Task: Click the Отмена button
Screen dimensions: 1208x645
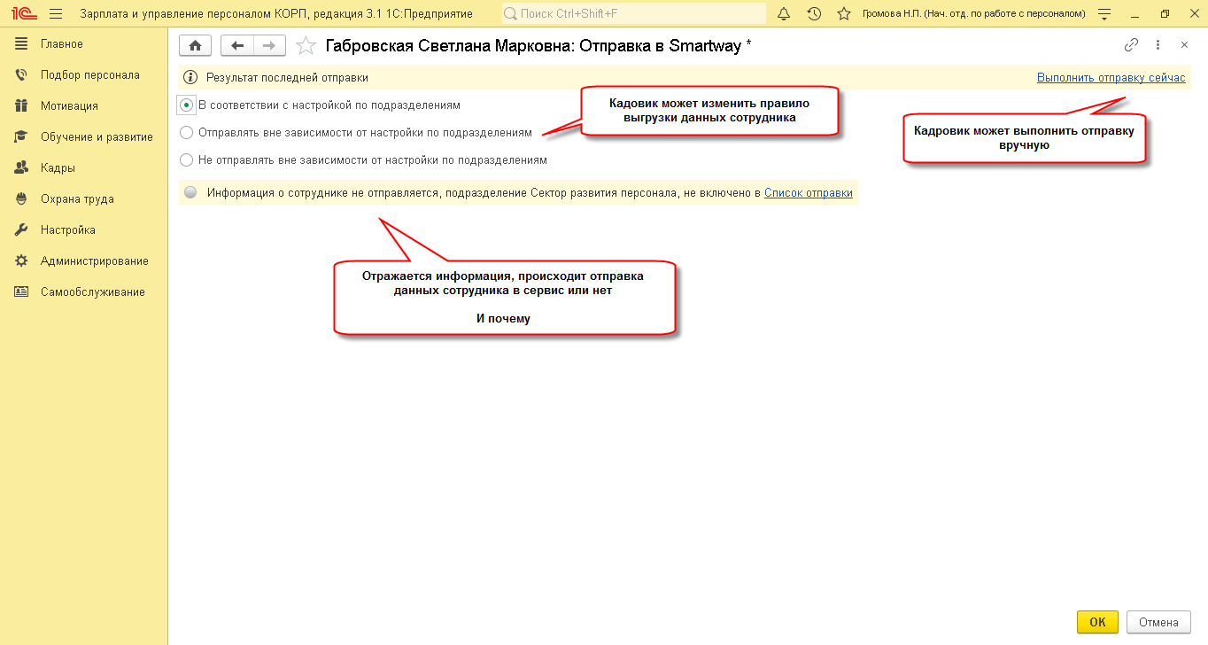Action: click(1158, 622)
